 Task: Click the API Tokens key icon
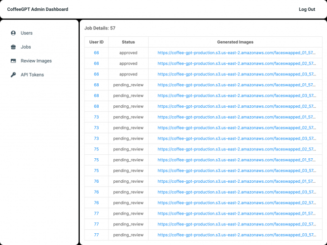tap(13, 75)
